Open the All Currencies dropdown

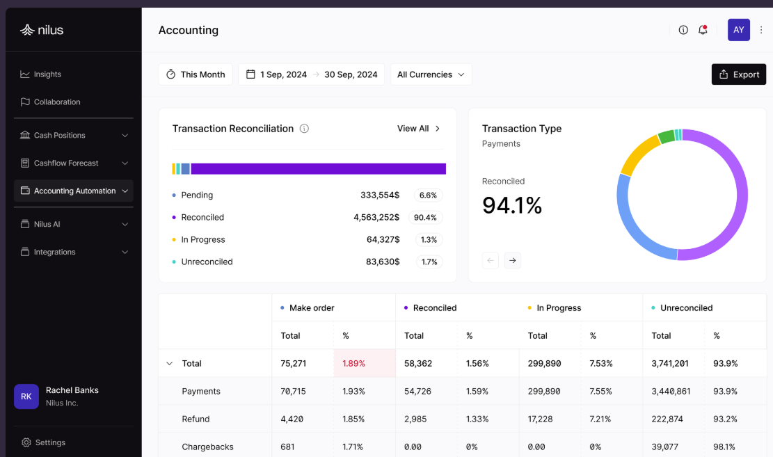pos(431,74)
